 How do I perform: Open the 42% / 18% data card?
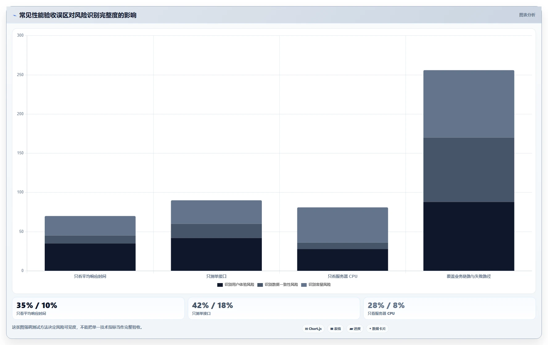pos(274,308)
